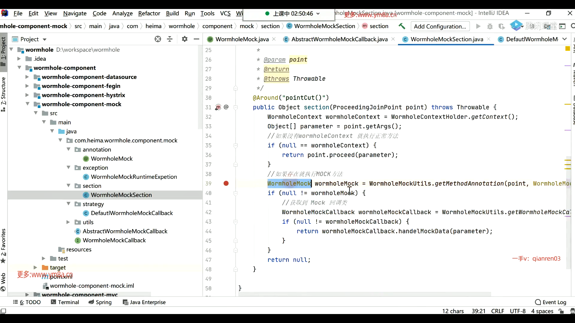
Task: Click the override method gutter icon on line 31
Action: pyautogui.click(x=218, y=107)
